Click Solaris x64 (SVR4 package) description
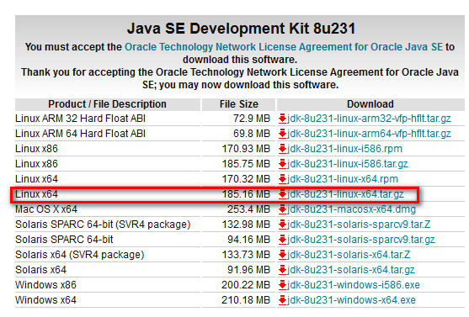 [x=79, y=255]
